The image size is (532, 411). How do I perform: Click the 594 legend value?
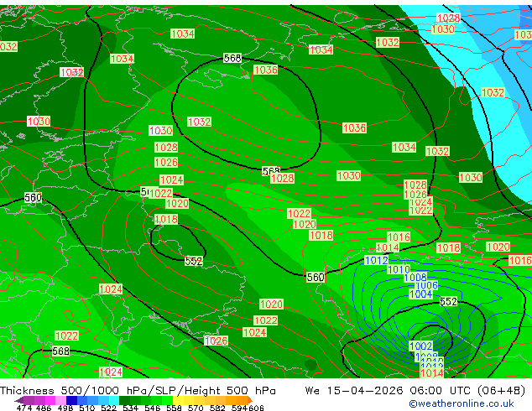coord(239,408)
